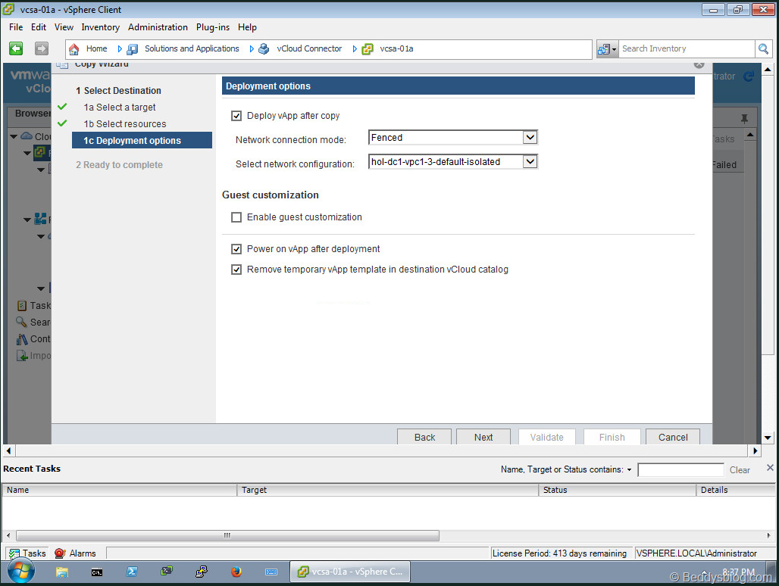Expand the breadcrumb arrow after vCloud Connector

[x=354, y=48]
